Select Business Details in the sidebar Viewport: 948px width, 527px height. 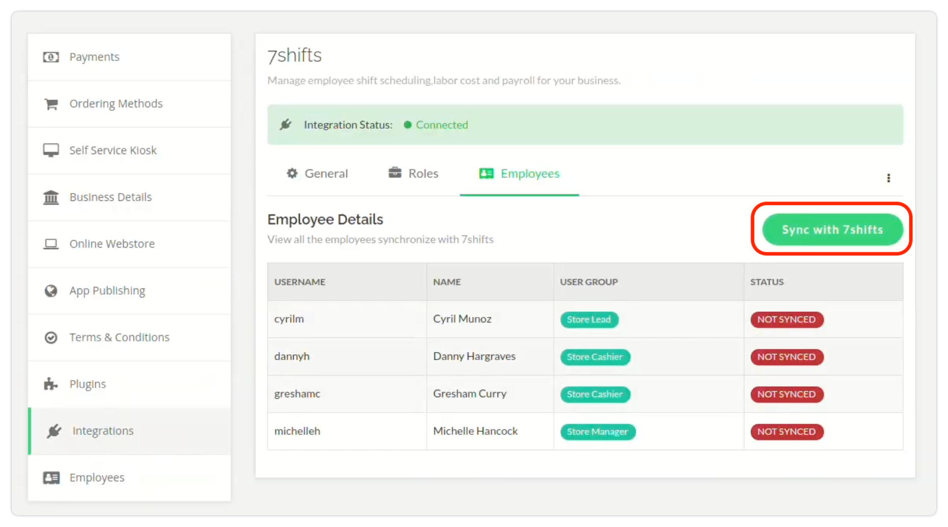click(129, 197)
